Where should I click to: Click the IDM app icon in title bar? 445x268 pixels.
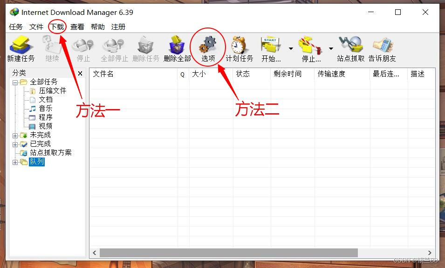[14, 12]
